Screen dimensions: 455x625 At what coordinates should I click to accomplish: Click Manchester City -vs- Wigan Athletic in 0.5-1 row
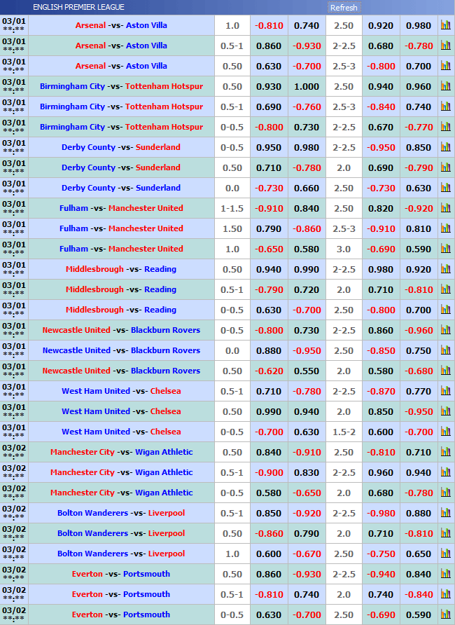[121, 472]
